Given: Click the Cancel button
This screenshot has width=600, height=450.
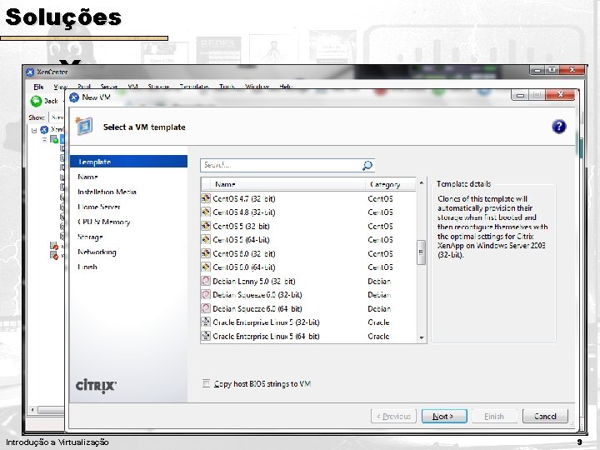Looking at the screenshot, I should click(x=545, y=416).
